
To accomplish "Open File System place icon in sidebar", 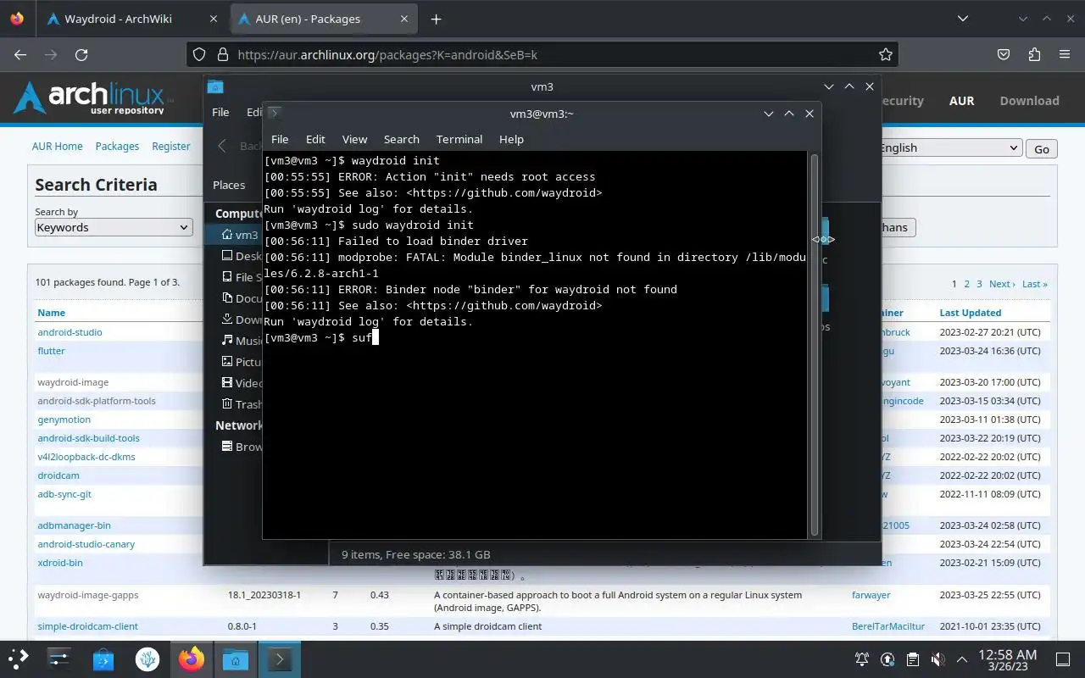I will pyautogui.click(x=227, y=277).
